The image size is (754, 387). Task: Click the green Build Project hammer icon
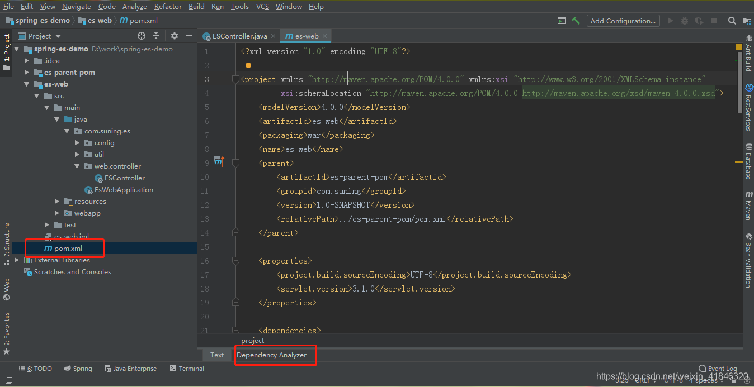[576, 21]
